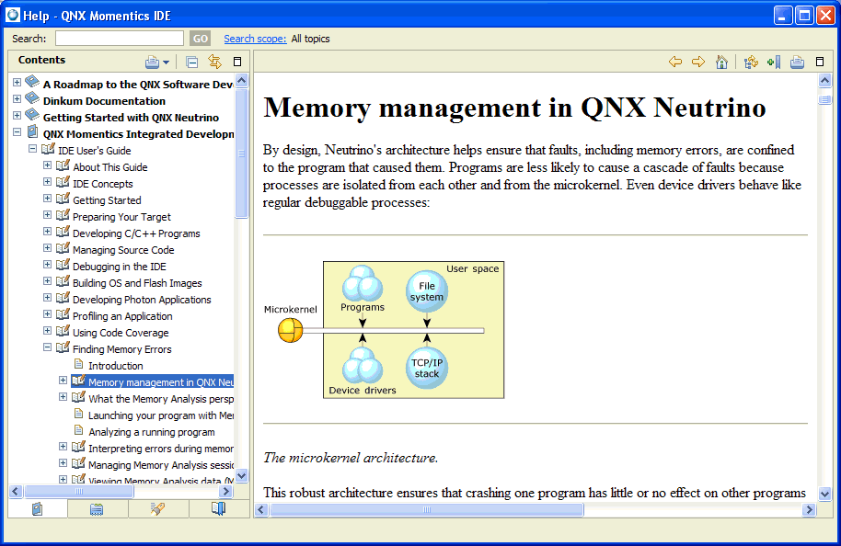Open the Search Results tab
This screenshot has height=546, width=841.
coord(157,508)
